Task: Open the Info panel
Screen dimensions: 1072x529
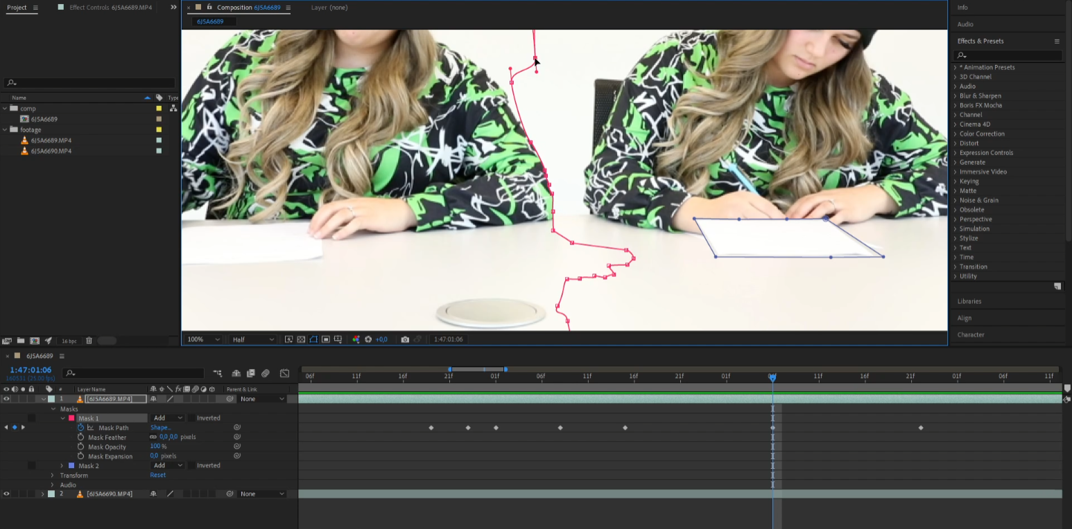Action: pos(962,8)
